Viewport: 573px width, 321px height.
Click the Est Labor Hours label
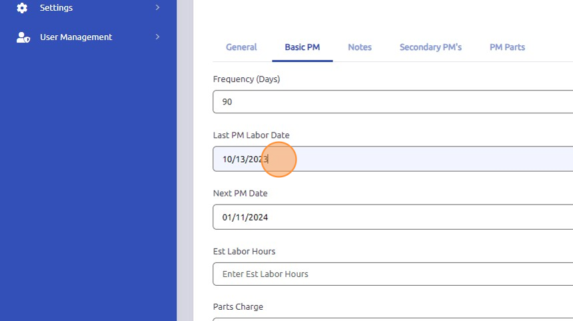(x=244, y=251)
